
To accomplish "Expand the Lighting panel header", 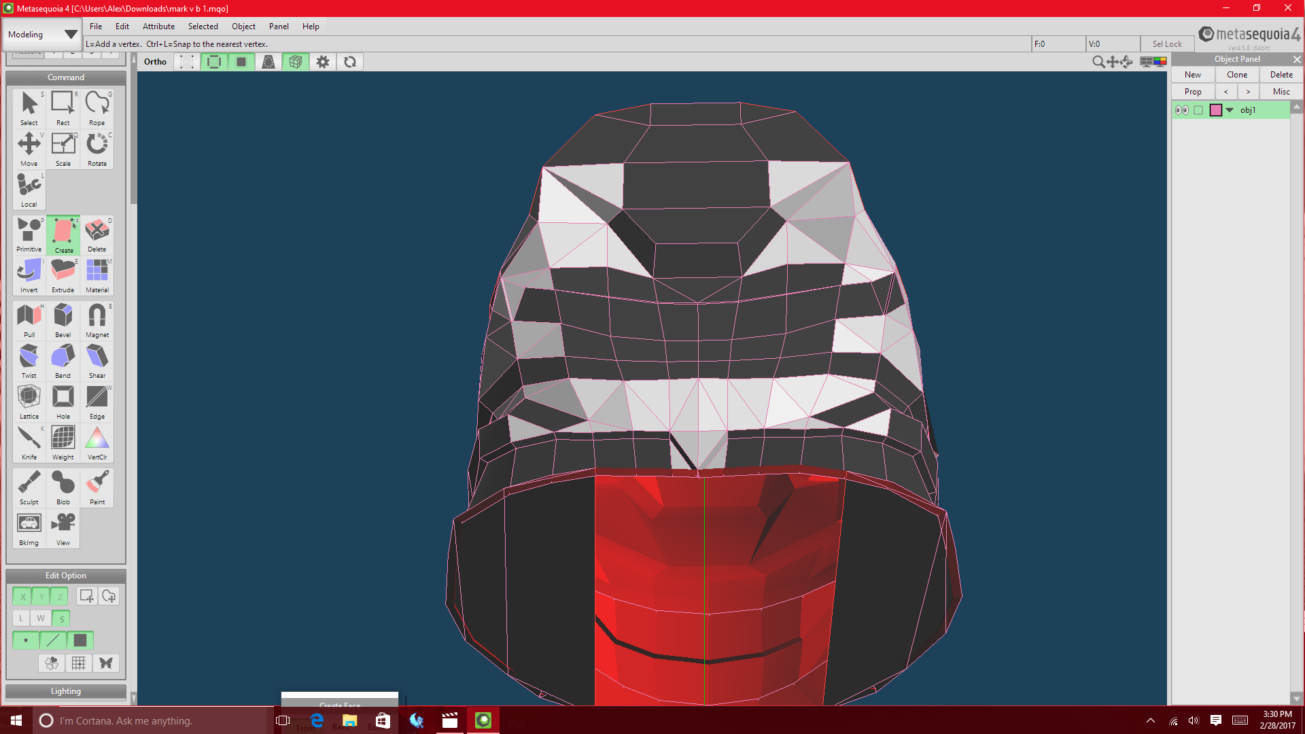I will click(x=66, y=691).
